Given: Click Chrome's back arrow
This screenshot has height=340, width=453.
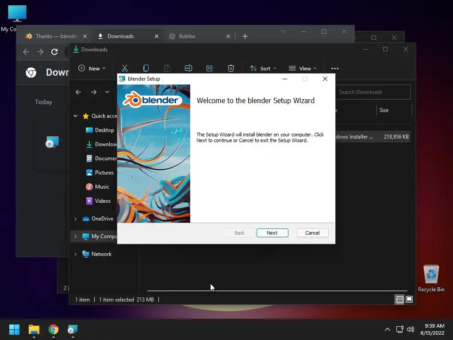Looking at the screenshot, I should pos(26,52).
